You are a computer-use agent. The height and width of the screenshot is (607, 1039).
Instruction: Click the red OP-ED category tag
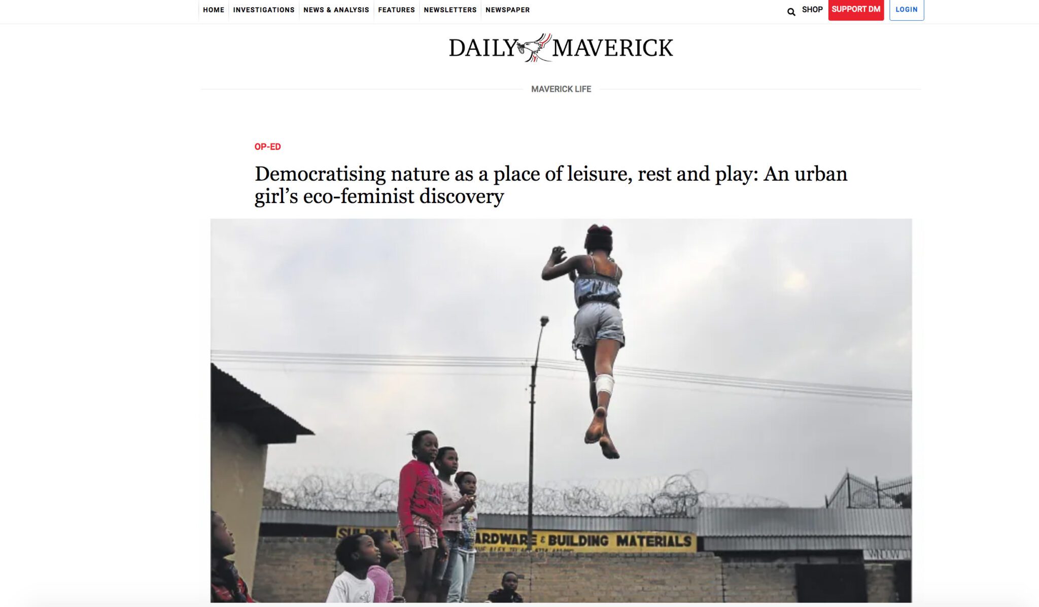click(x=267, y=147)
